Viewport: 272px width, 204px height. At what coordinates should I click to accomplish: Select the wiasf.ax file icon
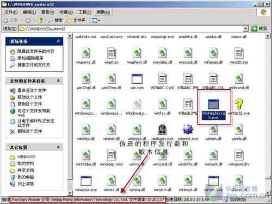click(112, 53)
